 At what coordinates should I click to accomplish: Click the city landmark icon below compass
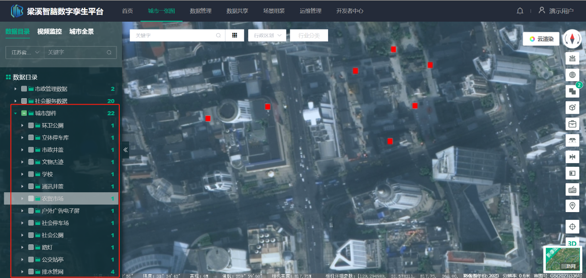[x=573, y=59]
